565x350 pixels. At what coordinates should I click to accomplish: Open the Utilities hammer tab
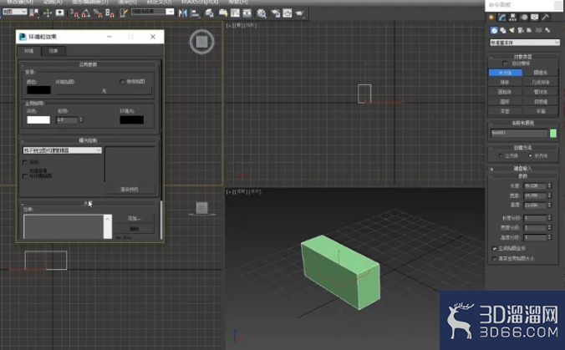click(x=546, y=18)
